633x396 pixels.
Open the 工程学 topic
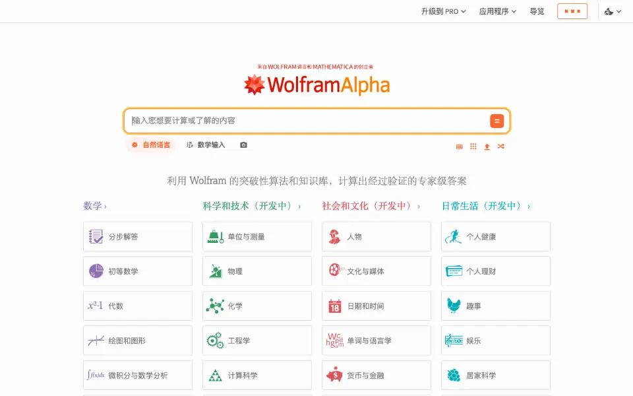tap(257, 341)
